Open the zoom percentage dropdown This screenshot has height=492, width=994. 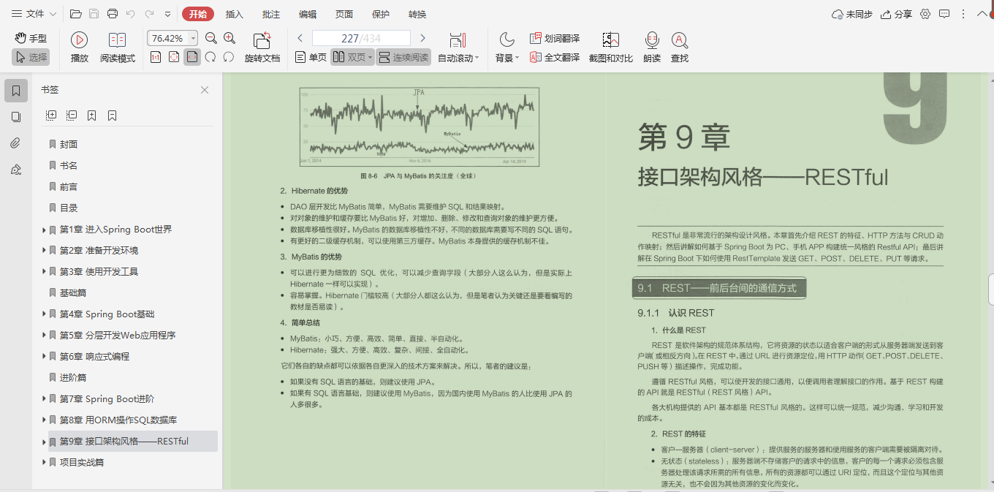click(x=192, y=38)
